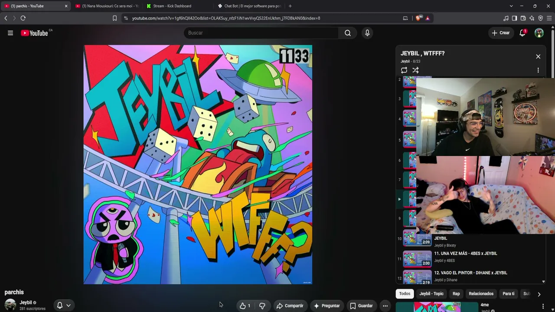The height and width of the screenshot is (312, 555).
Task: Open the Brave Rewards triangle icon
Action: [428, 18]
